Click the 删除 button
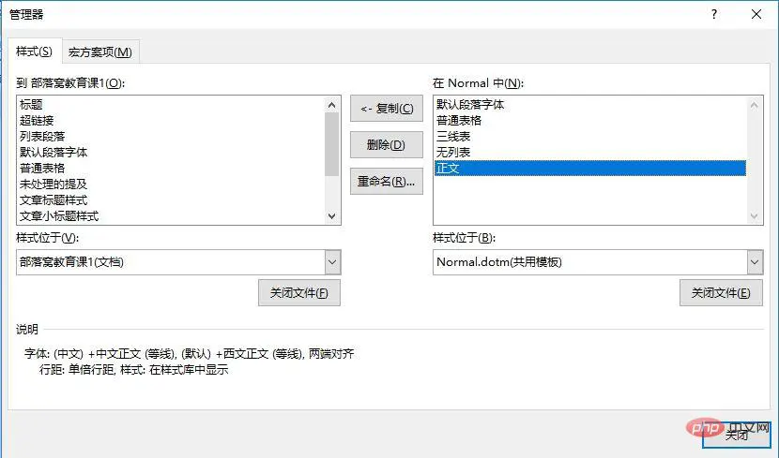The width and height of the screenshot is (779, 458). [387, 145]
